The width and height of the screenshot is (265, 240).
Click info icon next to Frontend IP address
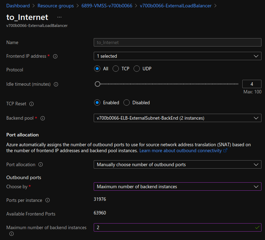(55, 56)
